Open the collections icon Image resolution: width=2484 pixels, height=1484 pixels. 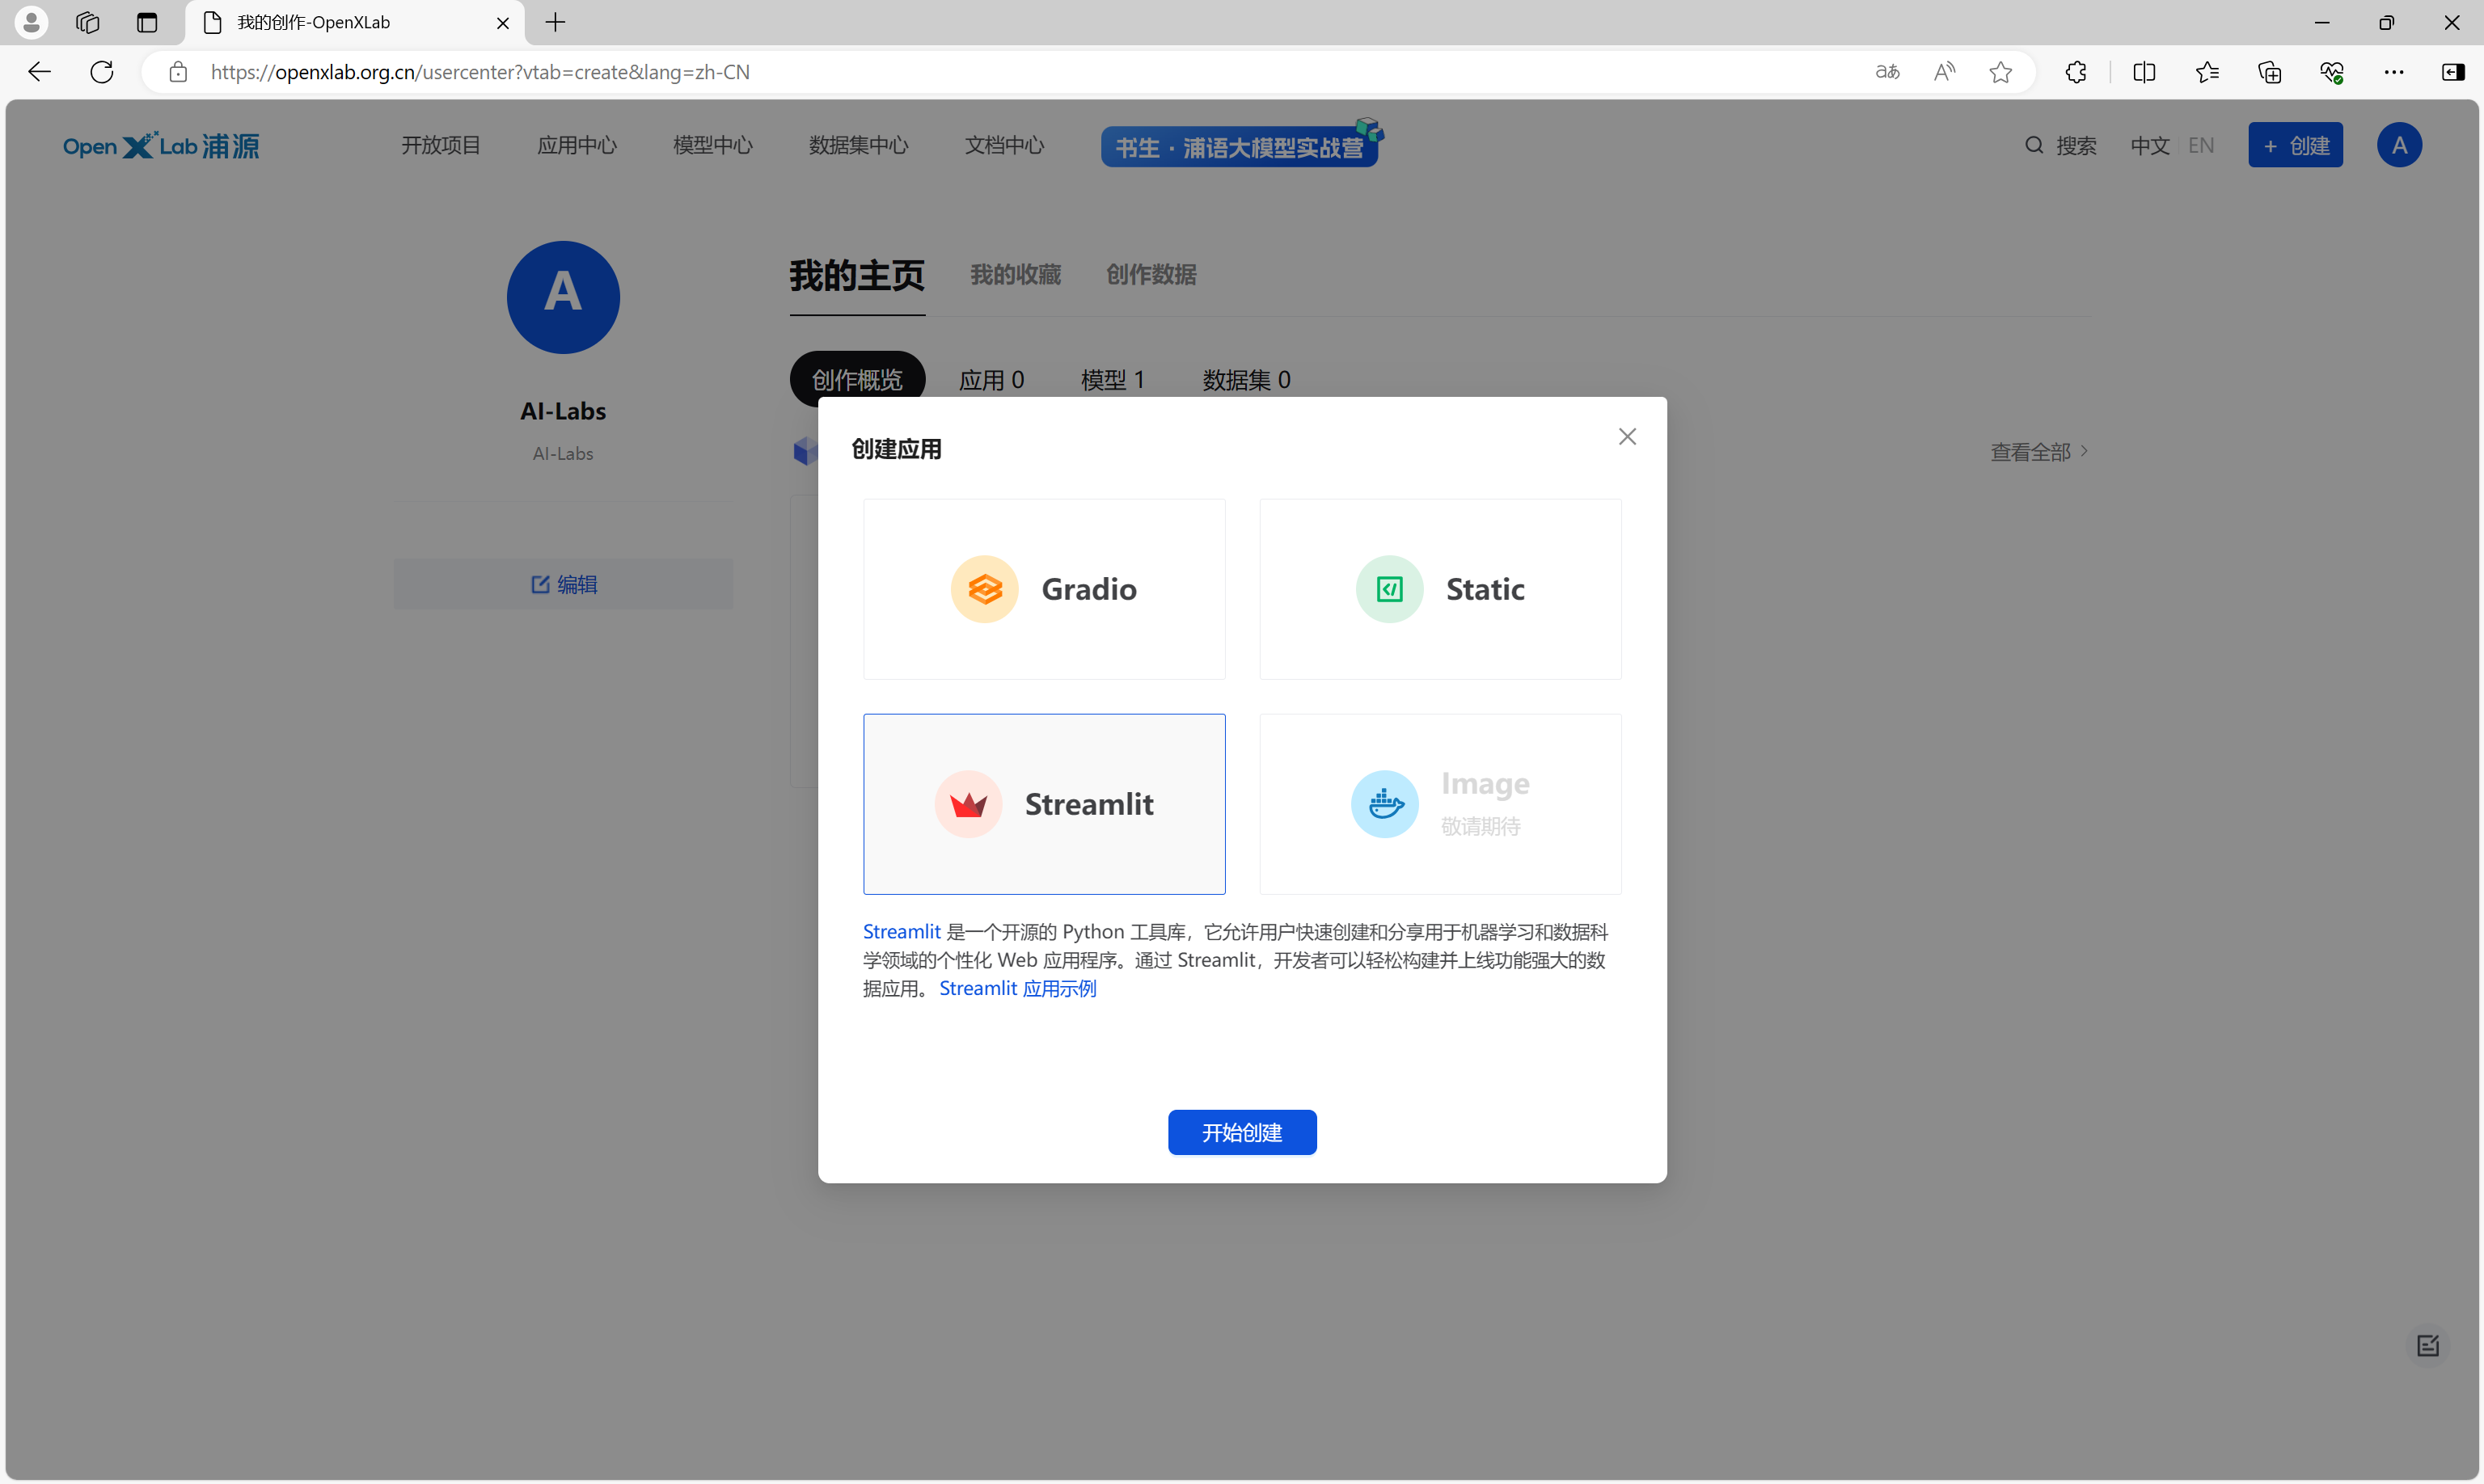[2269, 72]
